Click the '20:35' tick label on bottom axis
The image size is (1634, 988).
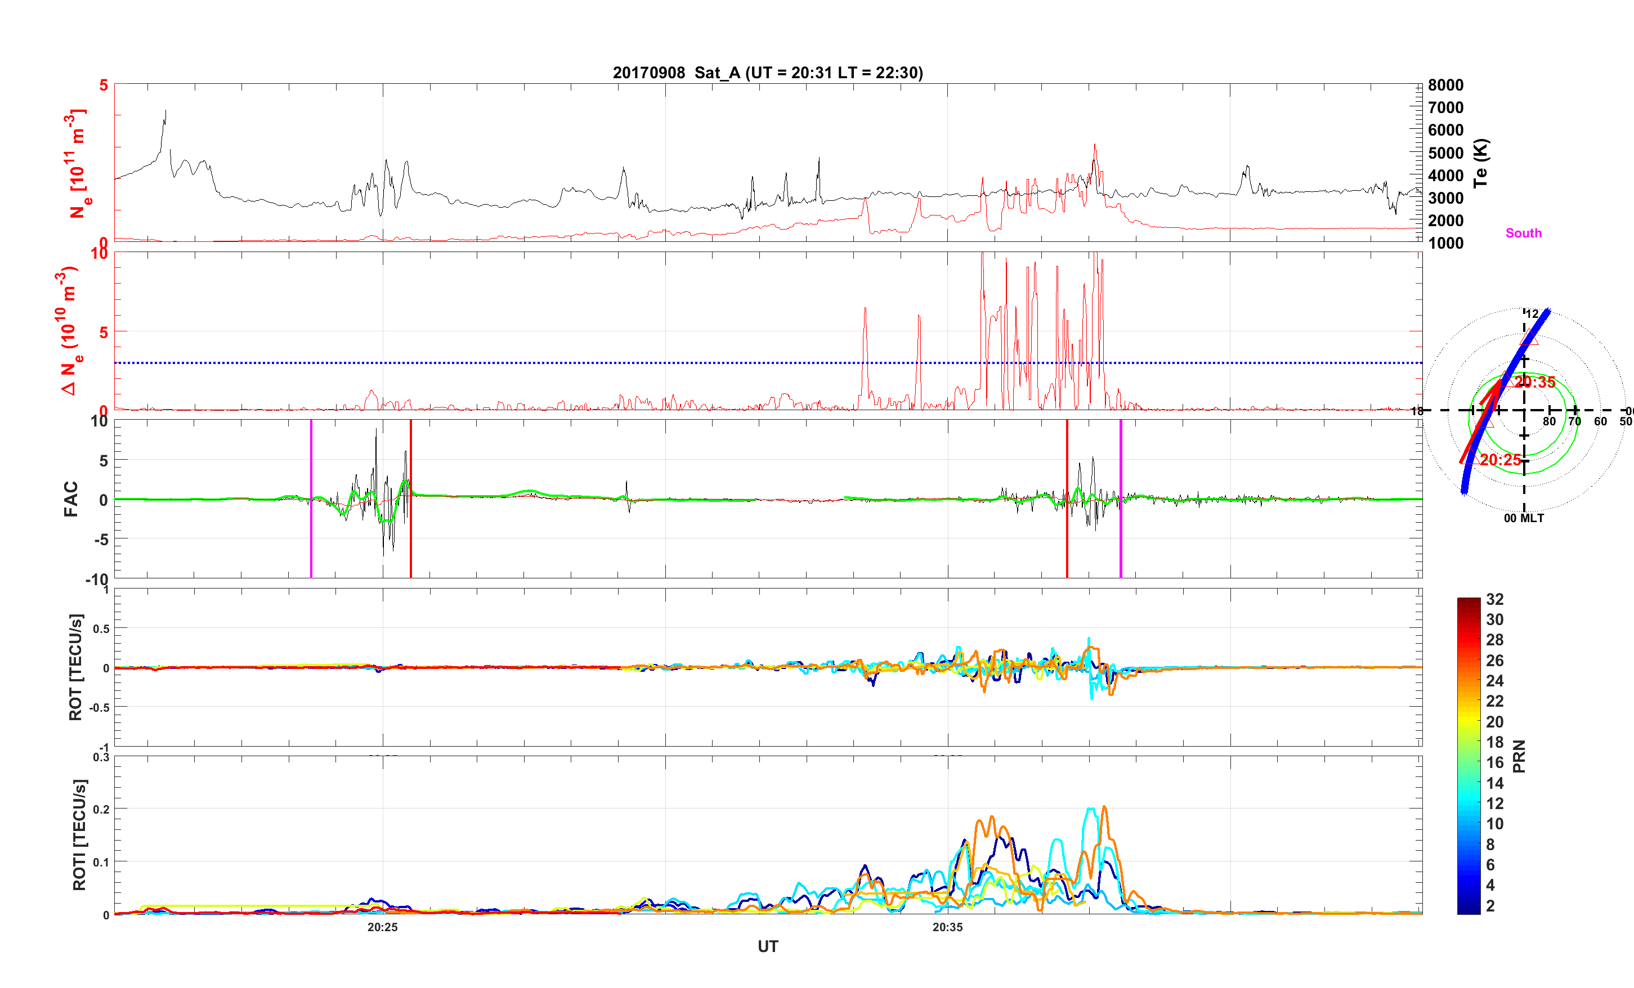[x=947, y=927]
